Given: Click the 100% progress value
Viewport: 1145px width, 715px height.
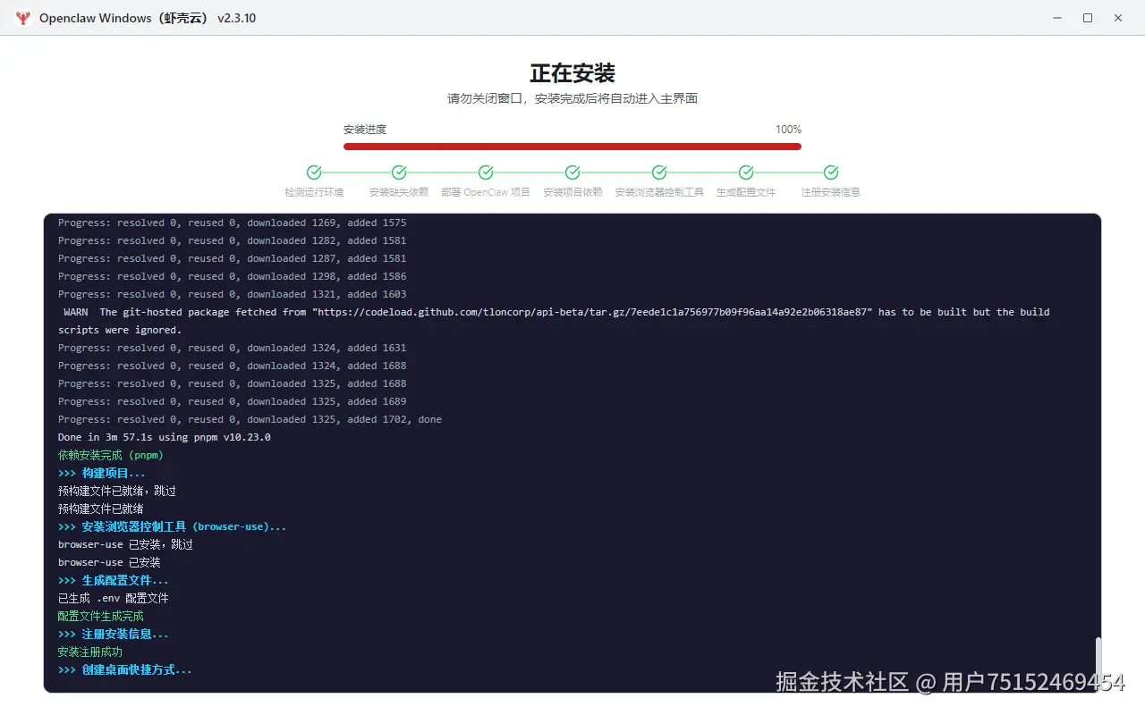Looking at the screenshot, I should pyautogui.click(x=788, y=130).
